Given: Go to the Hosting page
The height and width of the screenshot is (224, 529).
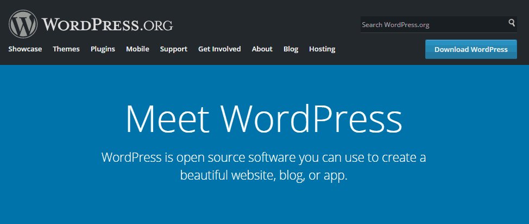Looking at the screenshot, I should 322,49.
